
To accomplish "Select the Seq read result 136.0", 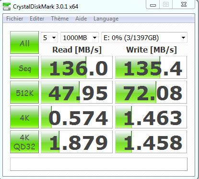I will click(77, 67).
